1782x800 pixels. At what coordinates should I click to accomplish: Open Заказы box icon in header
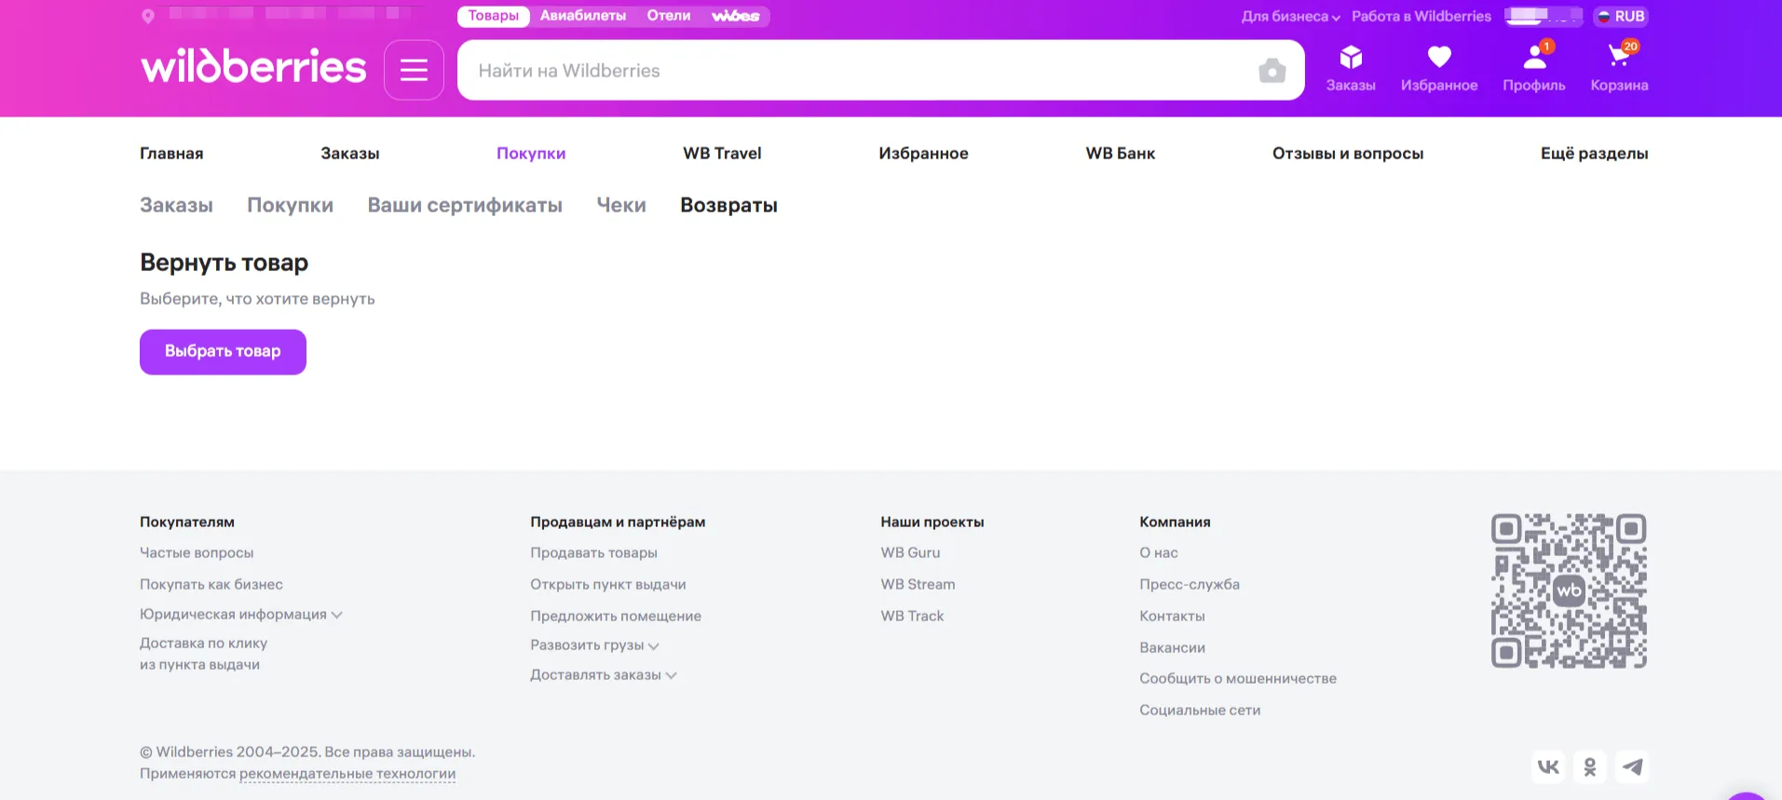(x=1351, y=59)
